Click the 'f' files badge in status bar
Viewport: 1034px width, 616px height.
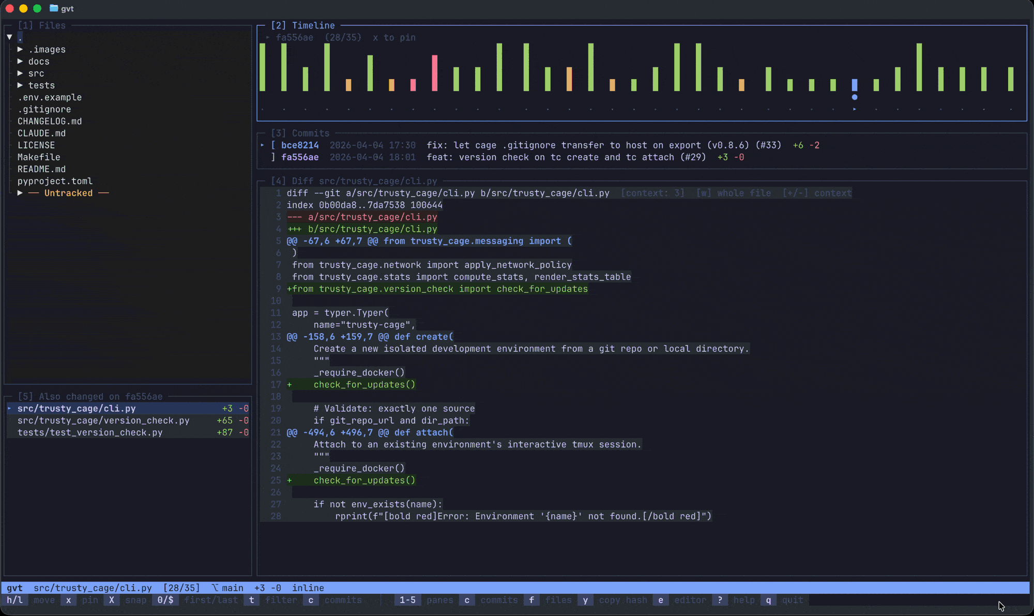tap(531, 600)
